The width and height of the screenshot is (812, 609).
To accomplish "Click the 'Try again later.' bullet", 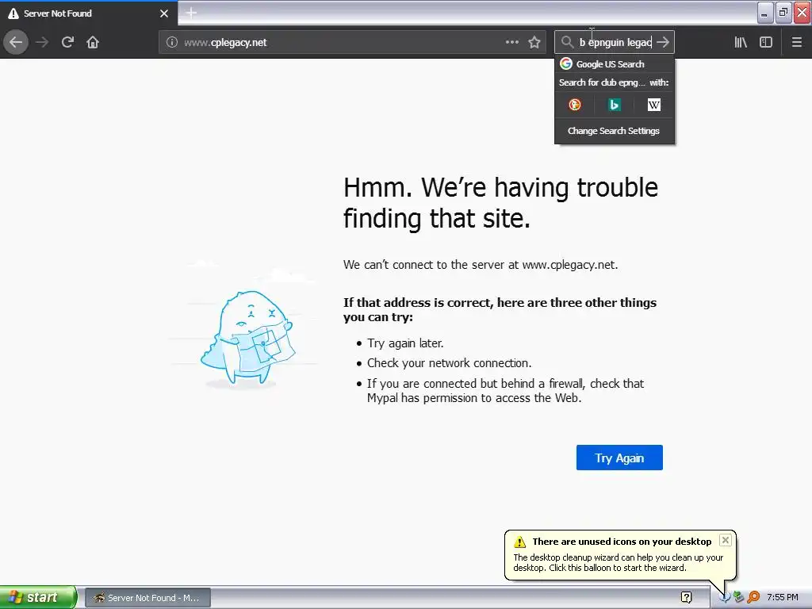I will pos(405,343).
